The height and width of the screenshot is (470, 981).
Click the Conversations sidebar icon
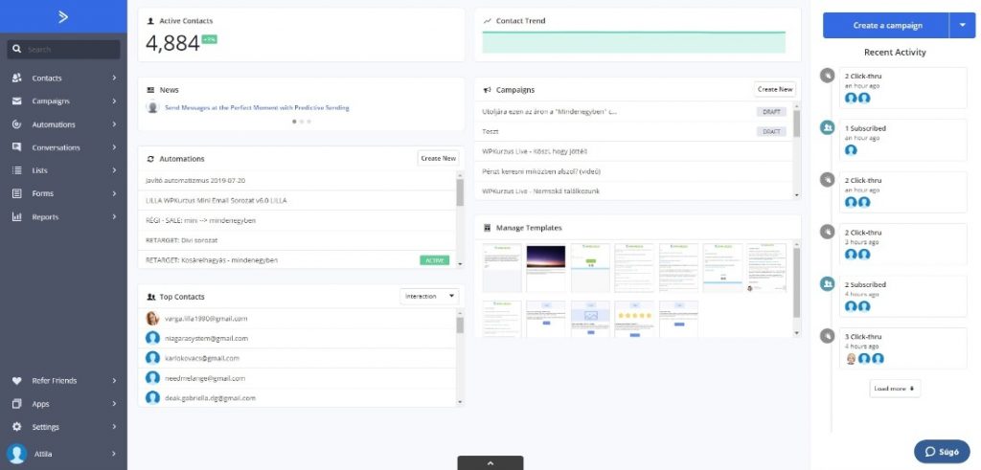pos(16,147)
